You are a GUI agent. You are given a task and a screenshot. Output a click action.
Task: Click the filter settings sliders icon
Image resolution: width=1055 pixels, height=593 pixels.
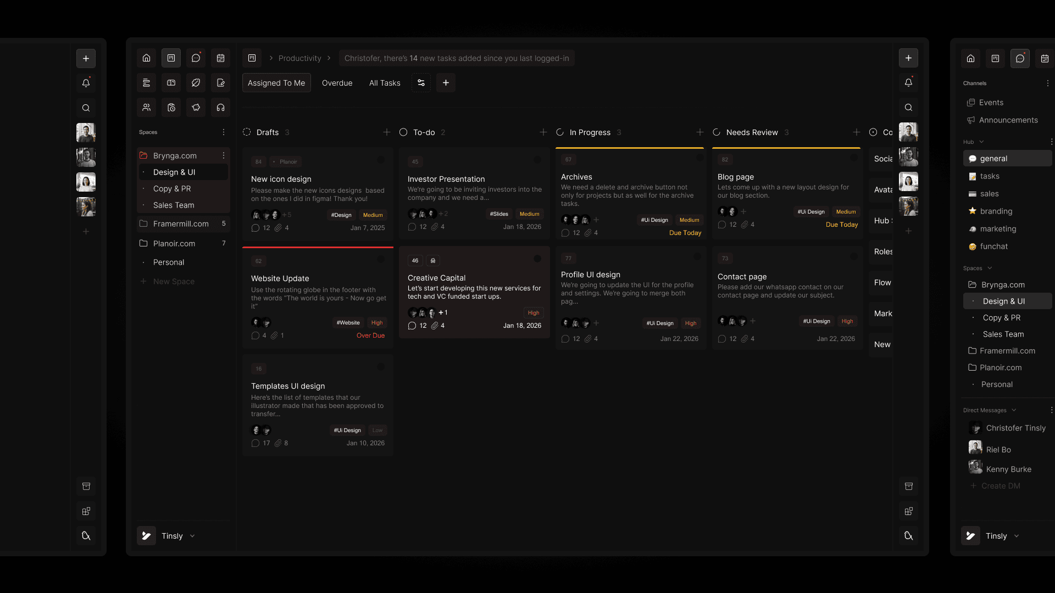(x=421, y=83)
